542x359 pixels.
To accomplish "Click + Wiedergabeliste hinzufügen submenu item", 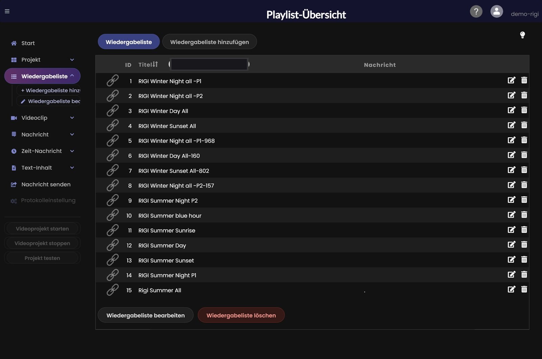I will pyautogui.click(x=49, y=90).
